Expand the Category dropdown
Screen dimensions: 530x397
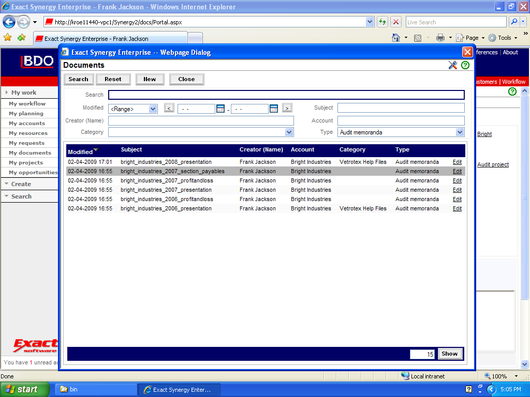[x=289, y=132]
